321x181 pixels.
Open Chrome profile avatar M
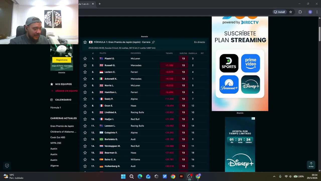tap(310, 12)
